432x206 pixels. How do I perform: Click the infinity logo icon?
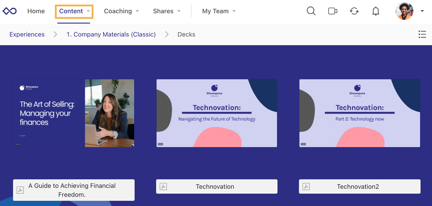[9, 11]
